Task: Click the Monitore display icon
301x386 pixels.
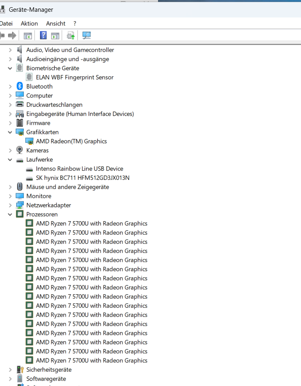Action: coord(20,196)
